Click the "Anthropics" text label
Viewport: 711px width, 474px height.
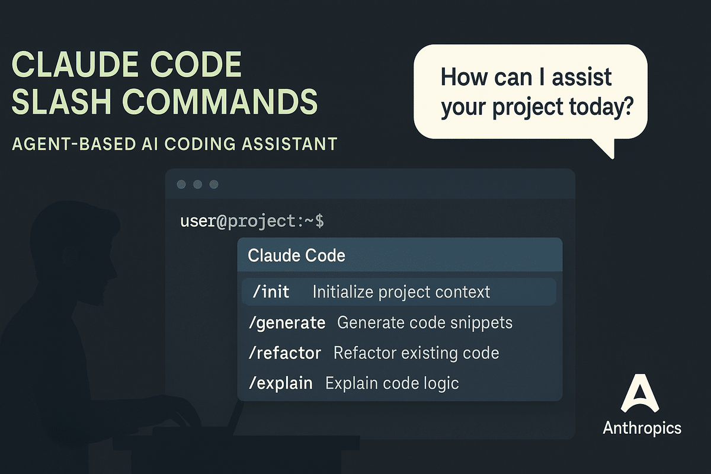[x=642, y=428]
